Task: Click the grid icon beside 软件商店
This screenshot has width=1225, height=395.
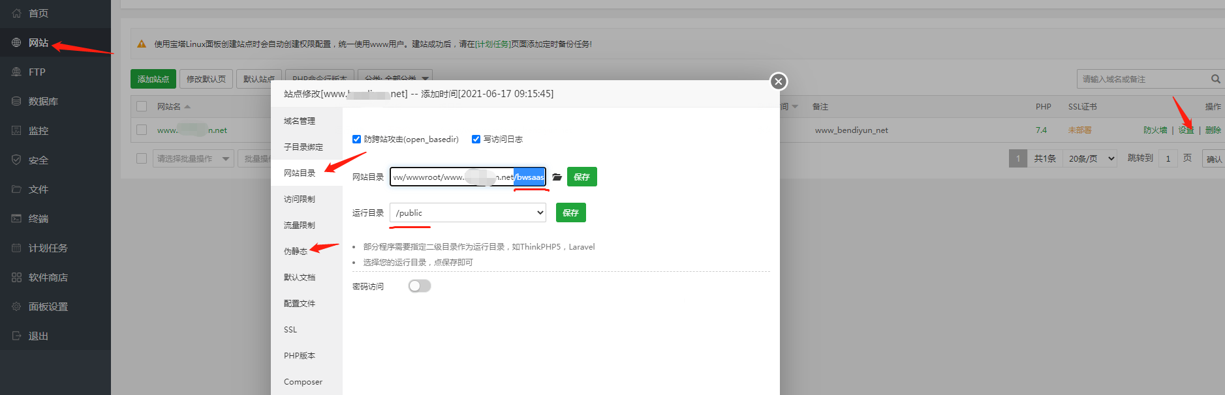Action: pyautogui.click(x=16, y=277)
